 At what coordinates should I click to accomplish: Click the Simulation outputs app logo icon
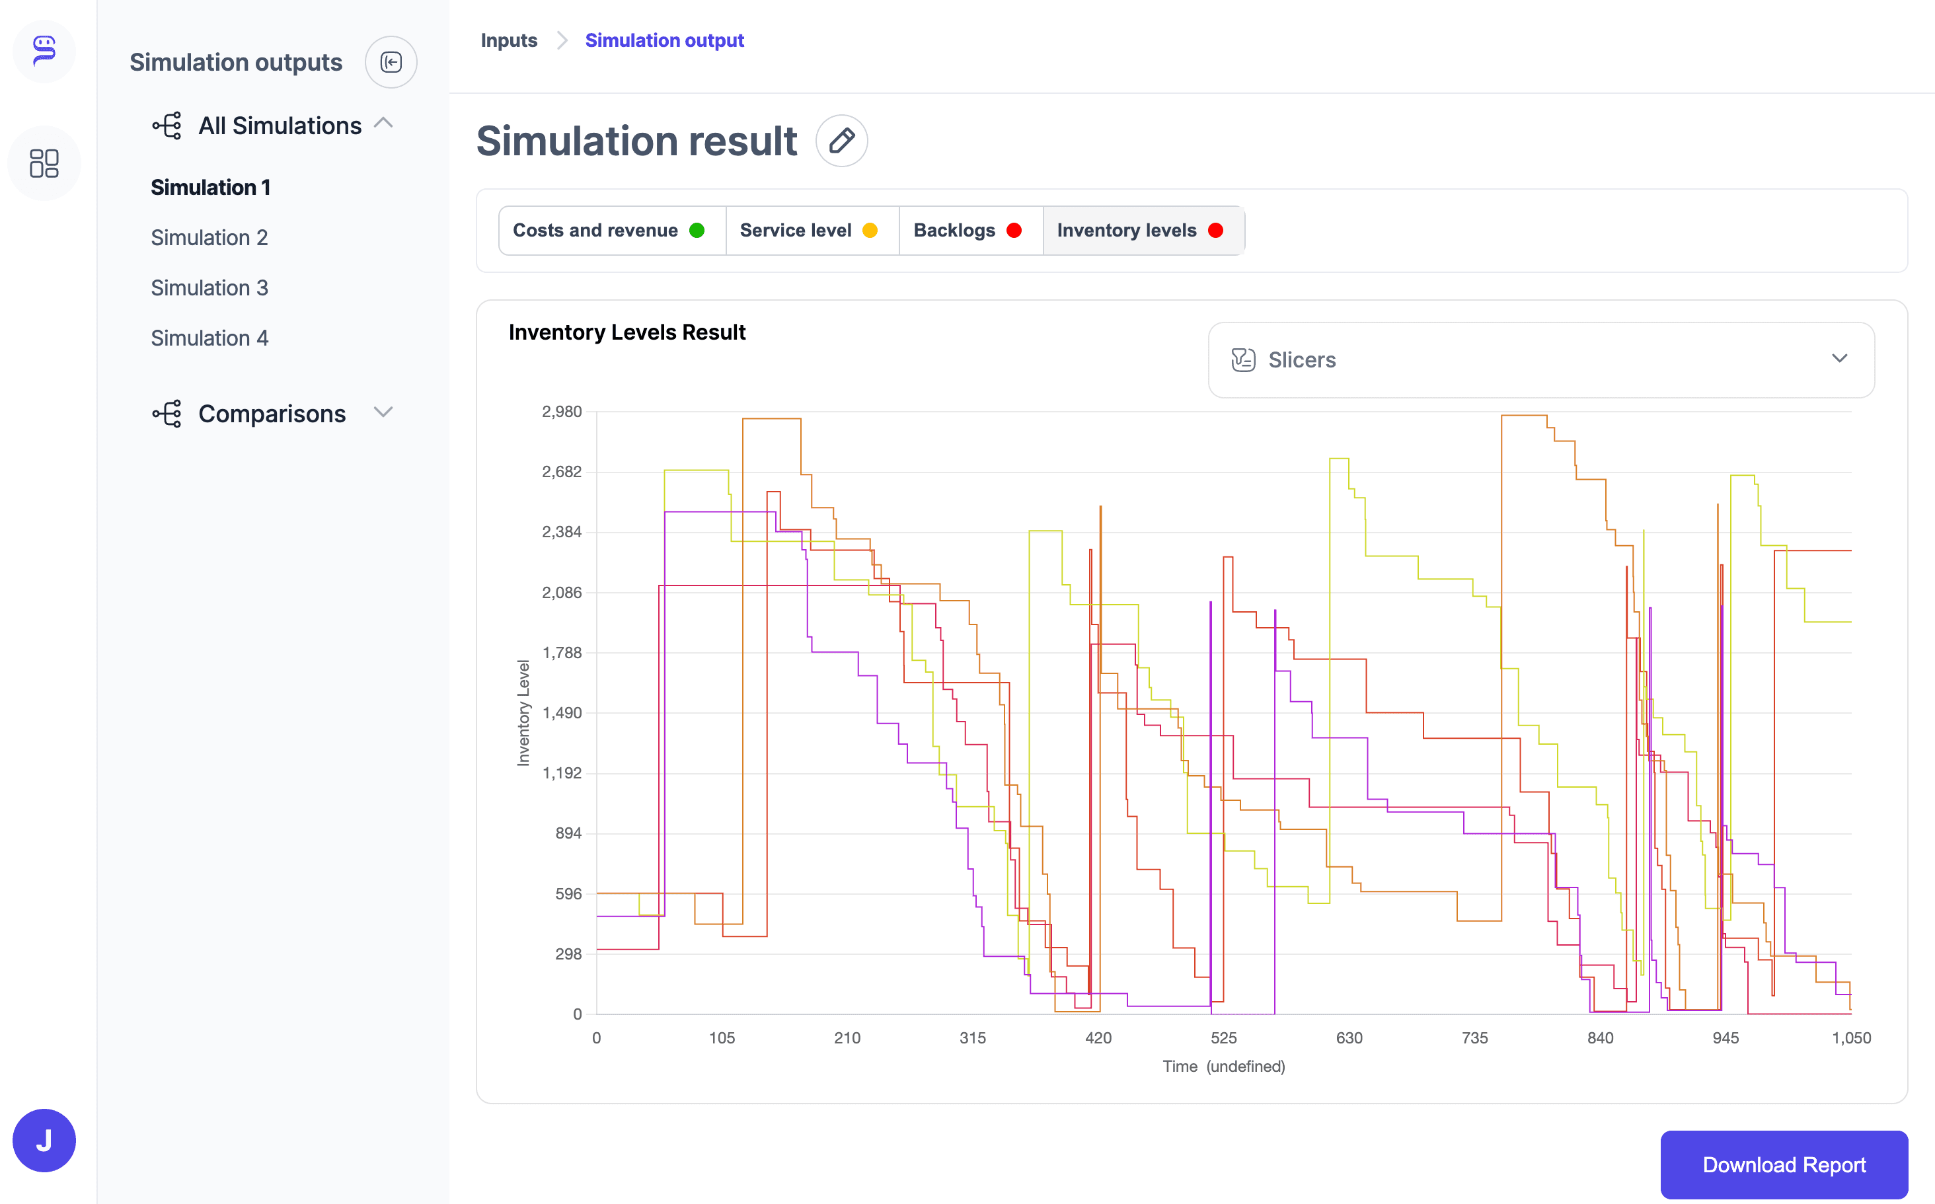(x=44, y=51)
